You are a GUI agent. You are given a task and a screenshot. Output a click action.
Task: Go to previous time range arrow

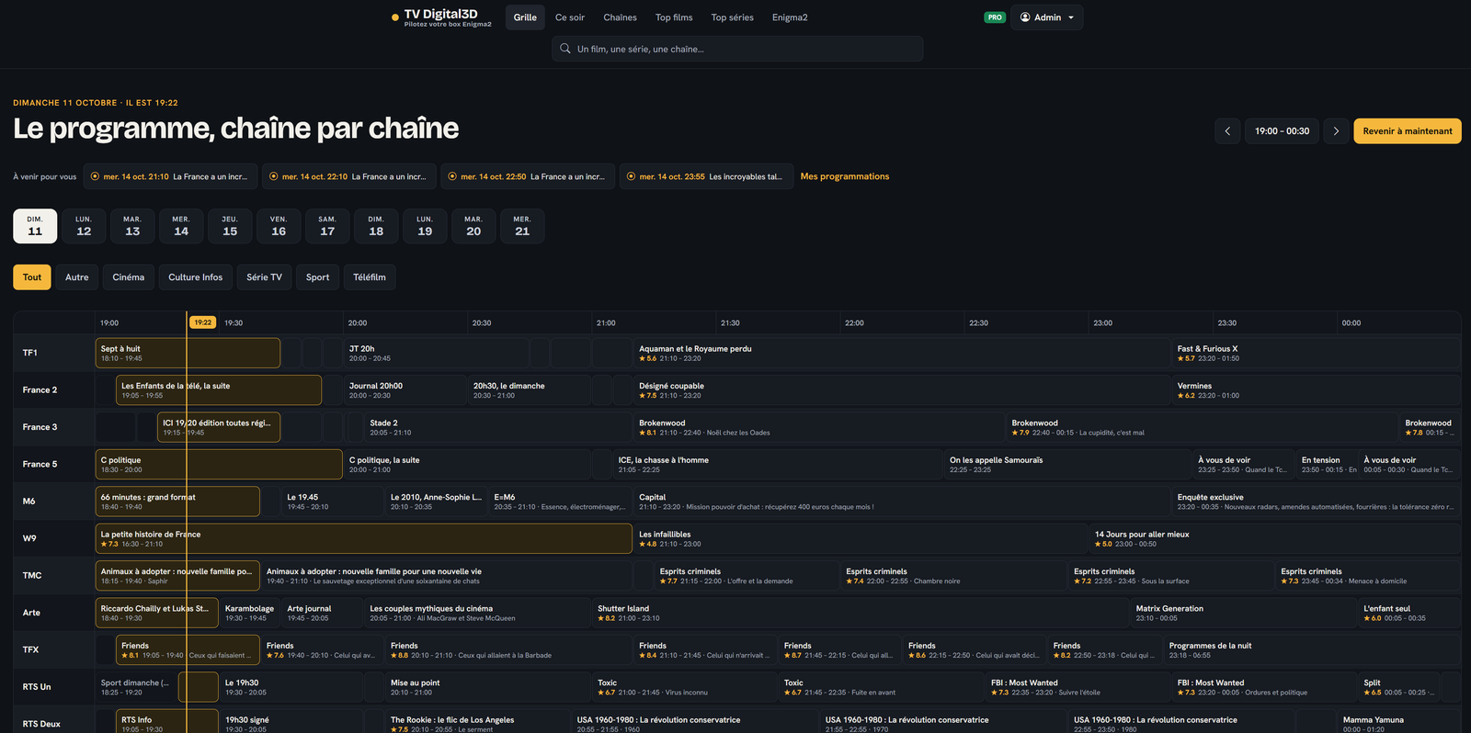pyautogui.click(x=1227, y=131)
